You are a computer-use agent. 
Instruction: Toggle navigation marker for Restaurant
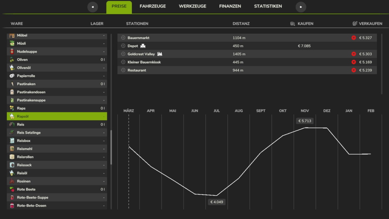tap(123, 70)
